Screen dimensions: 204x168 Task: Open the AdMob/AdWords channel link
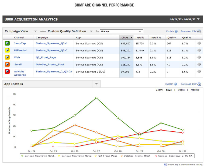(x=20, y=73)
